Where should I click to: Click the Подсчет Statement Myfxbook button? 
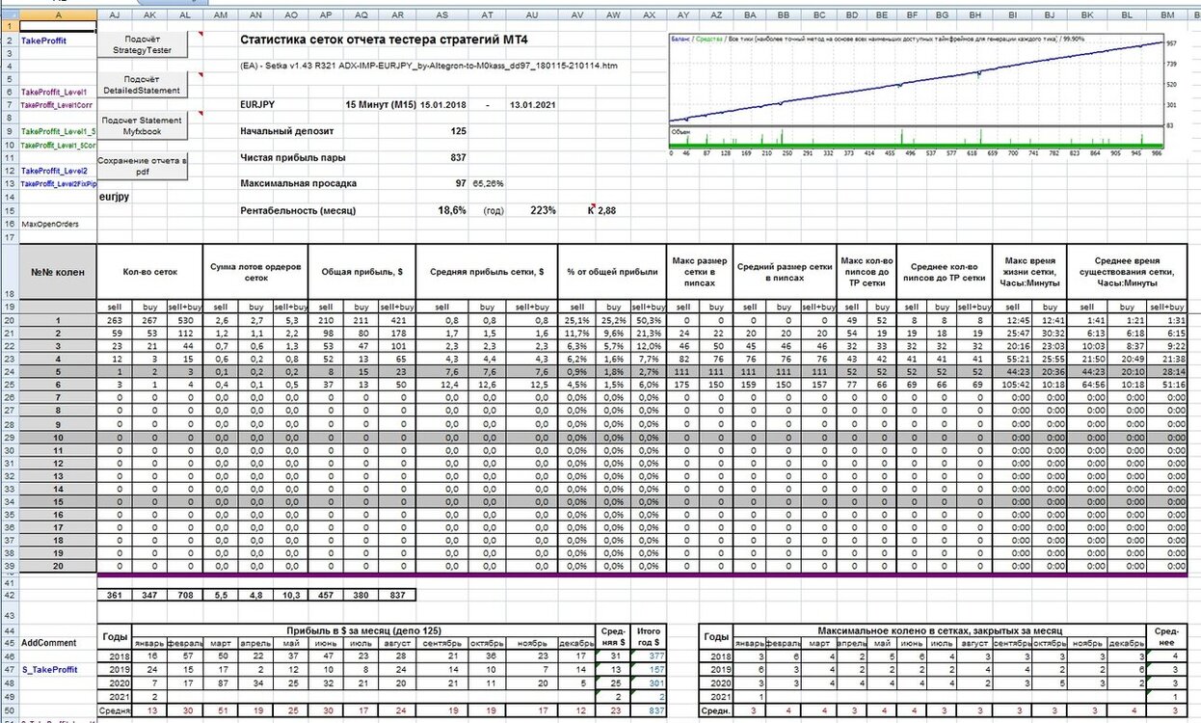click(144, 125)
